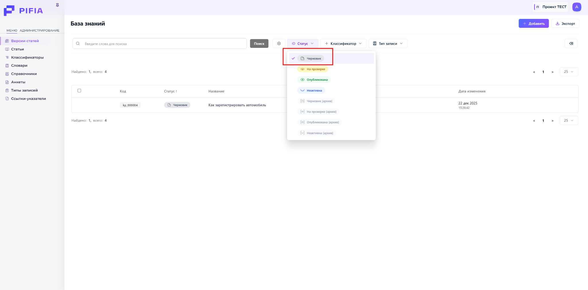Click the PIFIA logo
Viewport: 588px width, 290px height.
coord(23,11)
